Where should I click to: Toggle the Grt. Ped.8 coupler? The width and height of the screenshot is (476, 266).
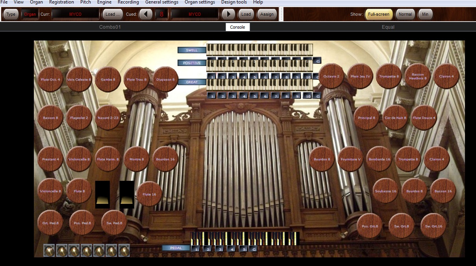click(x=50, y=223)
